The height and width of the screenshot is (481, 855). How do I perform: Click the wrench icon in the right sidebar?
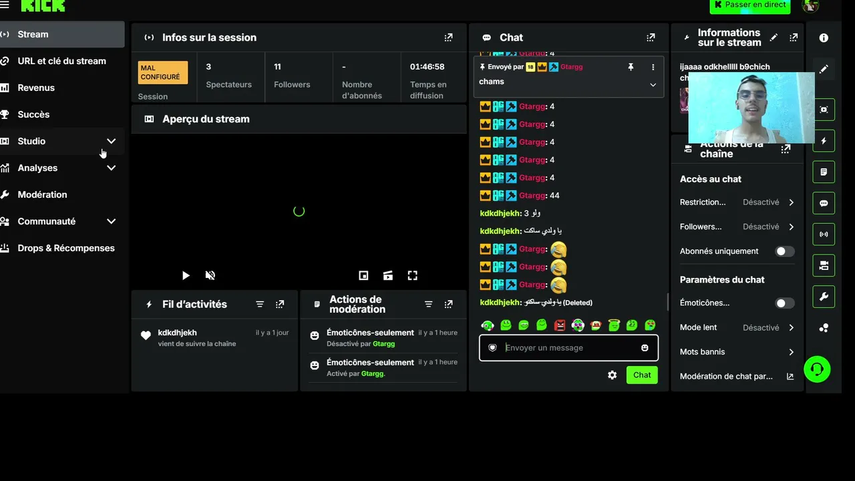[x=824, y=297]
